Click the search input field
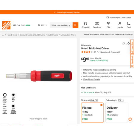 (x=61, y=25)
